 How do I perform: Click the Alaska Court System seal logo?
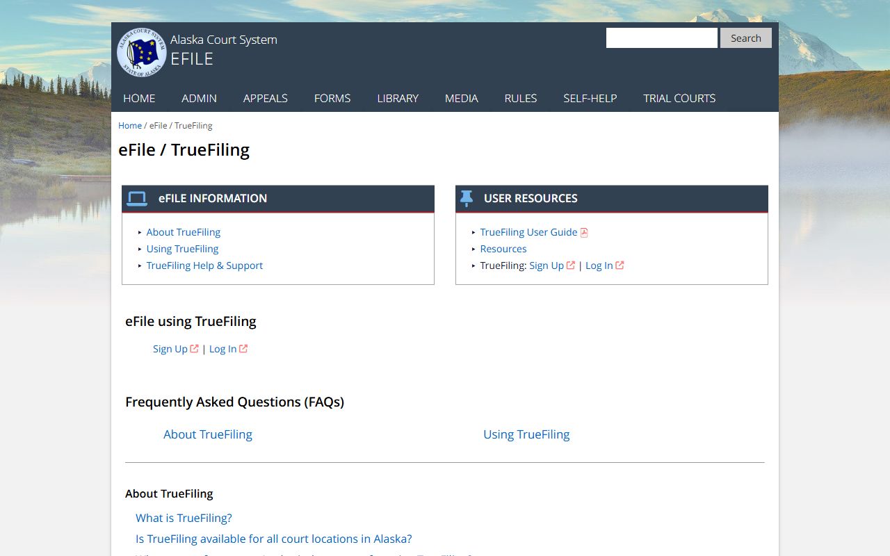pos(142,52)
